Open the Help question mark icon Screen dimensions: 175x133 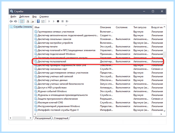[38, 21]
